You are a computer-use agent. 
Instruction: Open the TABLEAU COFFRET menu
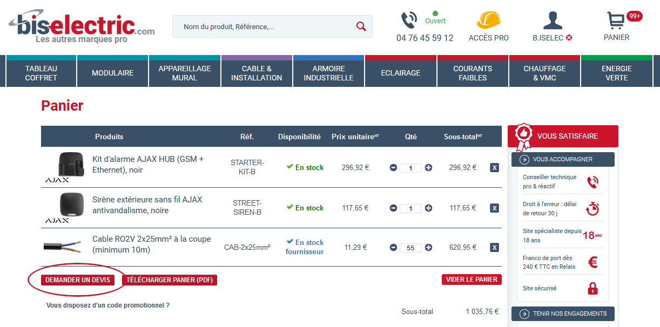pyautogui.click(x=41, y=73)
